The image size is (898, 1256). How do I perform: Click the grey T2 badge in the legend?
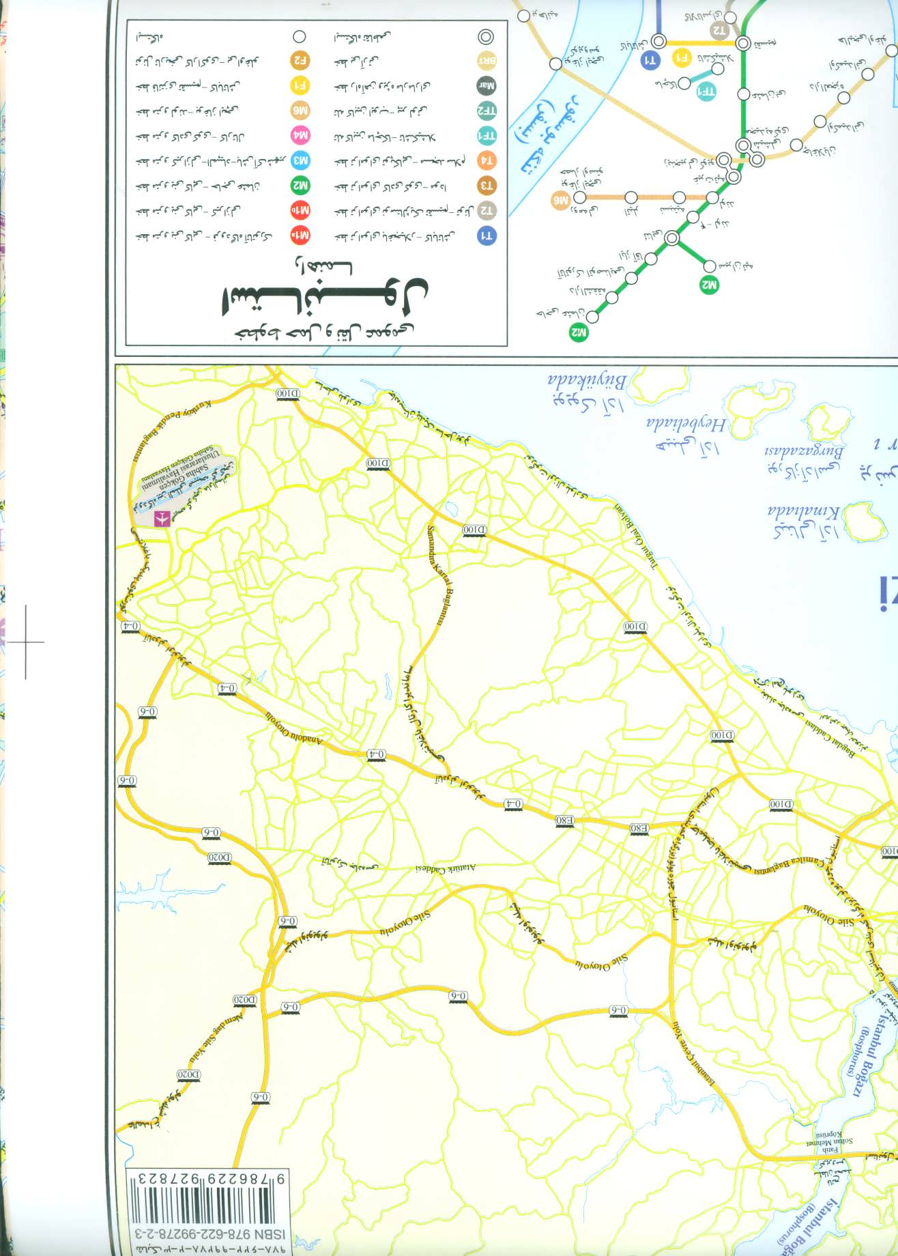point(486,210)
